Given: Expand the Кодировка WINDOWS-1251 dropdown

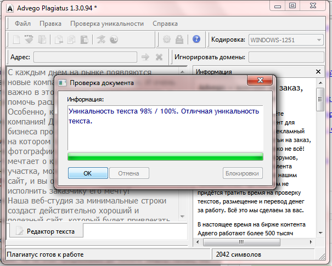Looking at the screenshot, I should coord(319,40).
